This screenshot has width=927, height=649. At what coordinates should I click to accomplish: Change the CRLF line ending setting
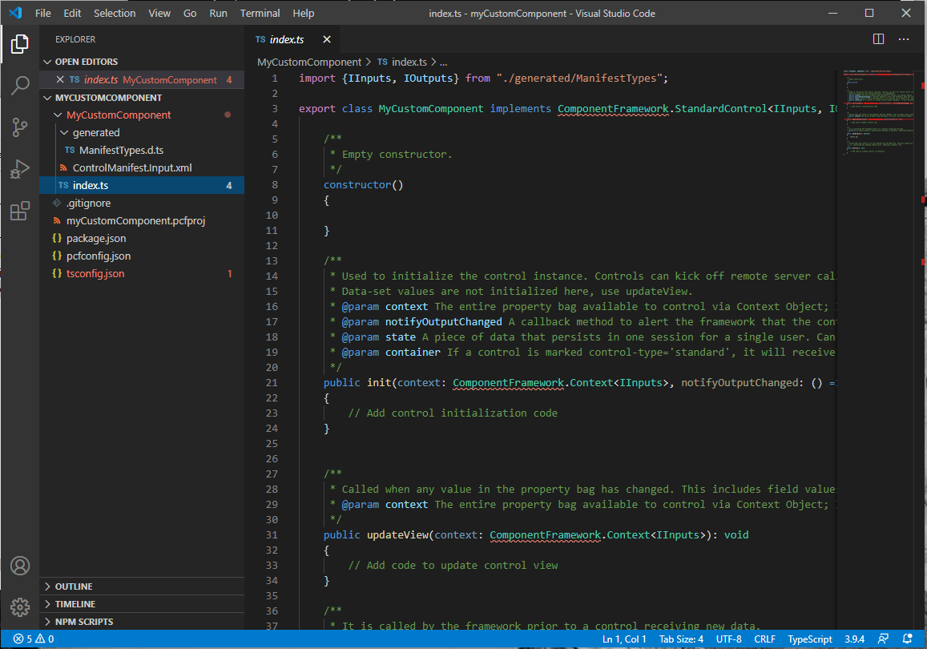pos(764,639)
